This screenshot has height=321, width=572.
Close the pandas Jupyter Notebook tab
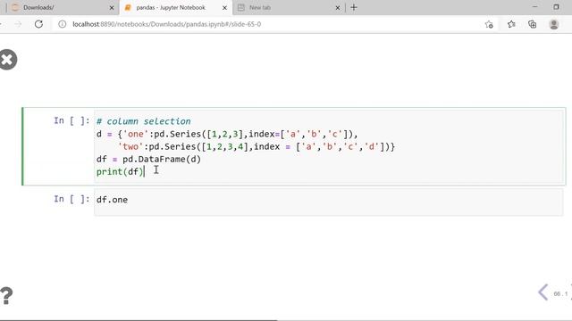click(x=224, y=8)
